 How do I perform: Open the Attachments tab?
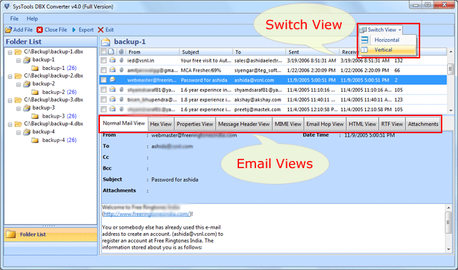click(x=423, y=124)
